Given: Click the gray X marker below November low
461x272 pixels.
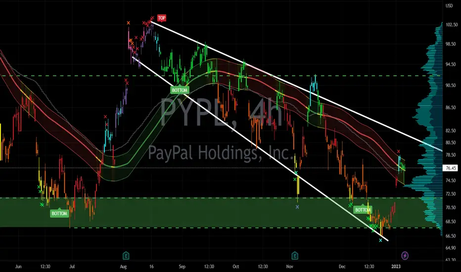Looking at the screenshot, I should [x=297, y=207].
